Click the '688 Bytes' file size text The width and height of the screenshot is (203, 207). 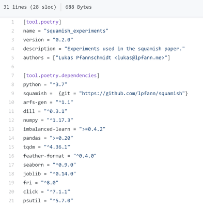click(79, 7)
